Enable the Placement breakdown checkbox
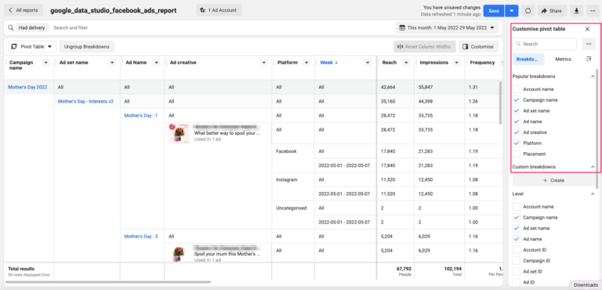The height and width of the screenshot is (290, 602). [x=517, y=154]
